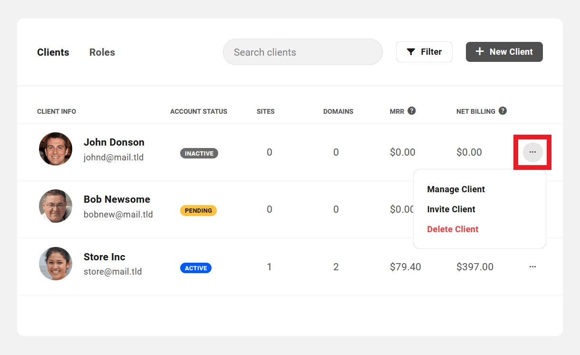The width and height of the screenshot is (580, 355).
Task: Open the MRR column help tooltip
Action: coord(411,111)
